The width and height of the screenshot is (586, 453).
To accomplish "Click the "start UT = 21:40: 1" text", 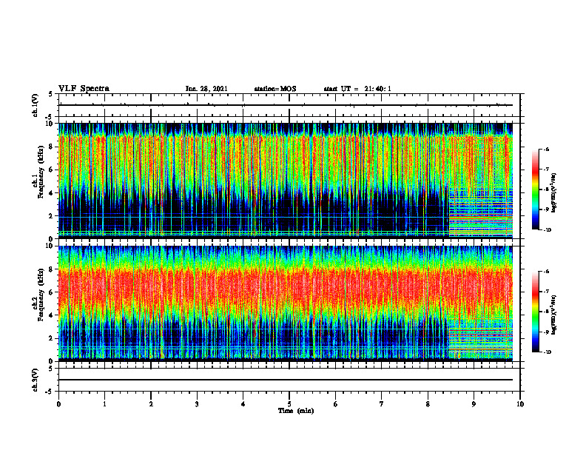I will pos(357,89).
